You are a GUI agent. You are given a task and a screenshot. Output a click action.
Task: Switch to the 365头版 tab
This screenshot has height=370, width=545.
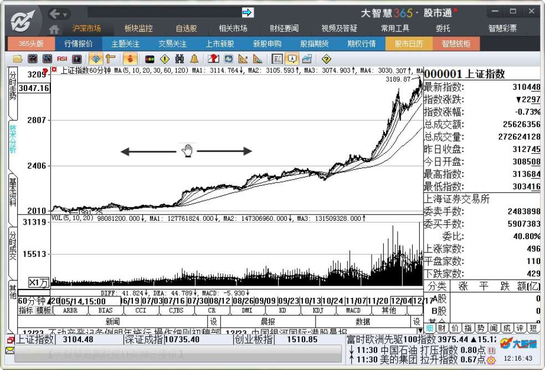[30, 44]
